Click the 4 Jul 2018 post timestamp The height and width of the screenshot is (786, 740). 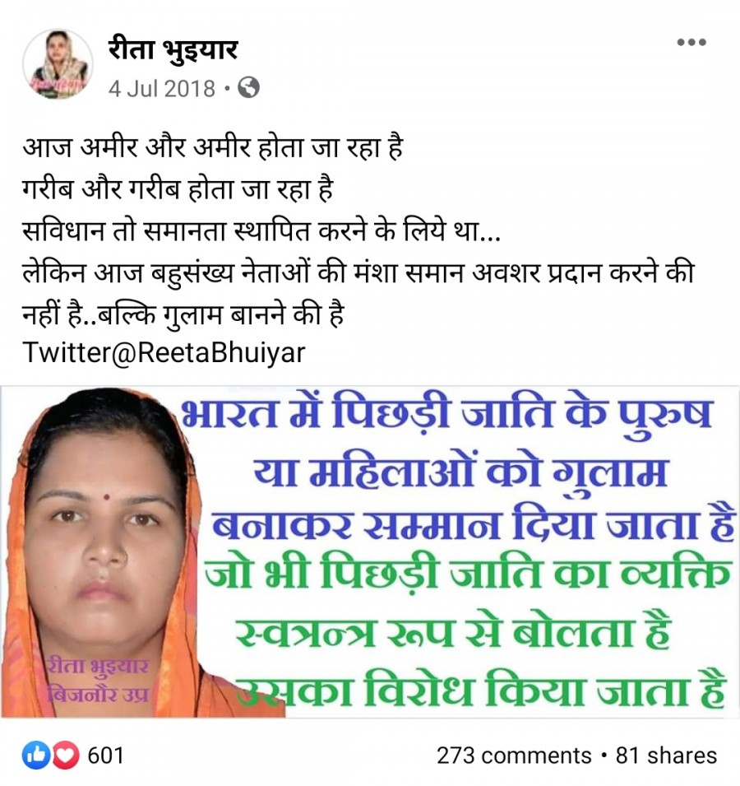click(x=162, y=89)
